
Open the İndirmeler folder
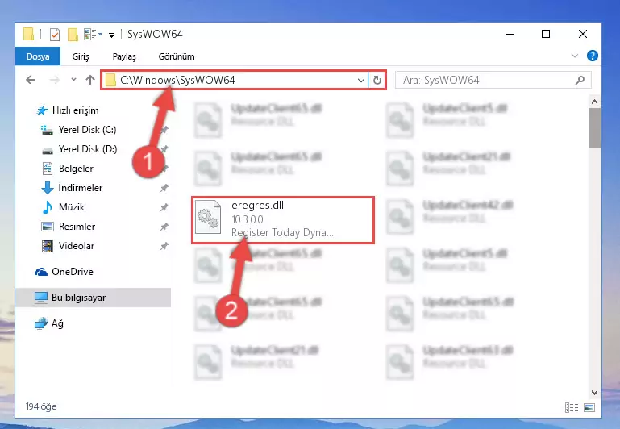tap(81, 188)
